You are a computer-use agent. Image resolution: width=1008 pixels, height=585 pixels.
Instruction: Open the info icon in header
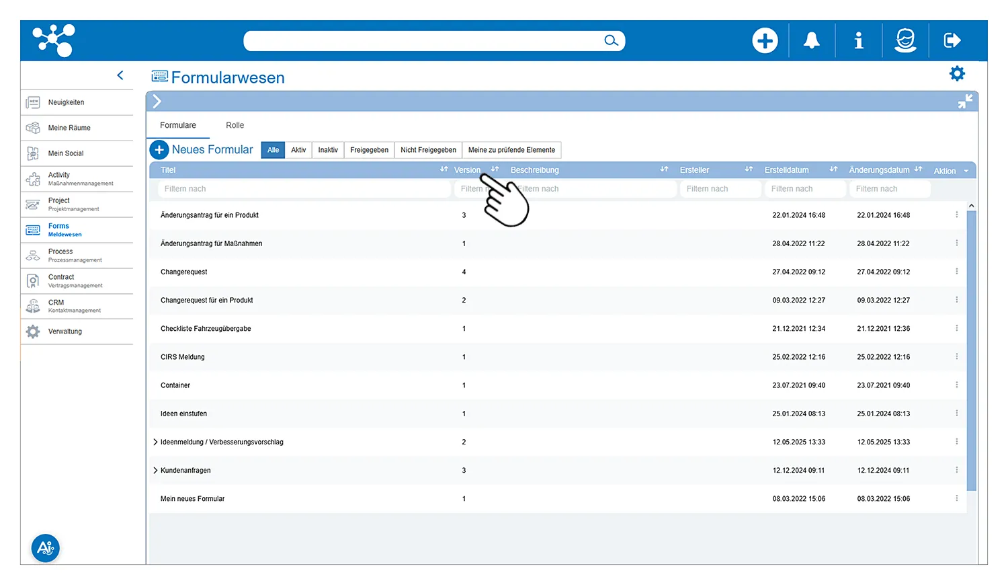pos(858,41)
